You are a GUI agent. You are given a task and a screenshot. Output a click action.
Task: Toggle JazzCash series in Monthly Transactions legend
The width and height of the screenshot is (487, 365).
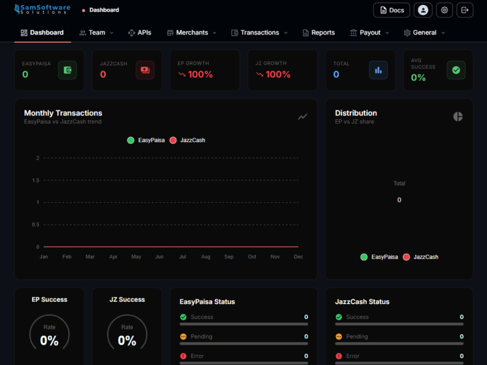[x=187, y=140]
